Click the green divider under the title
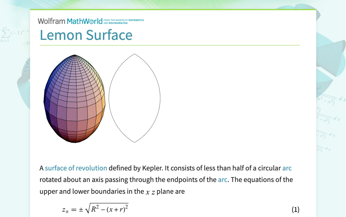This screenshot has width=346, height=217. [169, 45]
